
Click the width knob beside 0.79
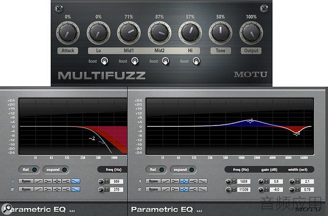click(x=292, y=190)
